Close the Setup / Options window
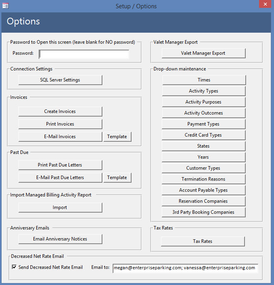Screen dimensions: 274x285 pyautogui.click(x=265, y=4)
